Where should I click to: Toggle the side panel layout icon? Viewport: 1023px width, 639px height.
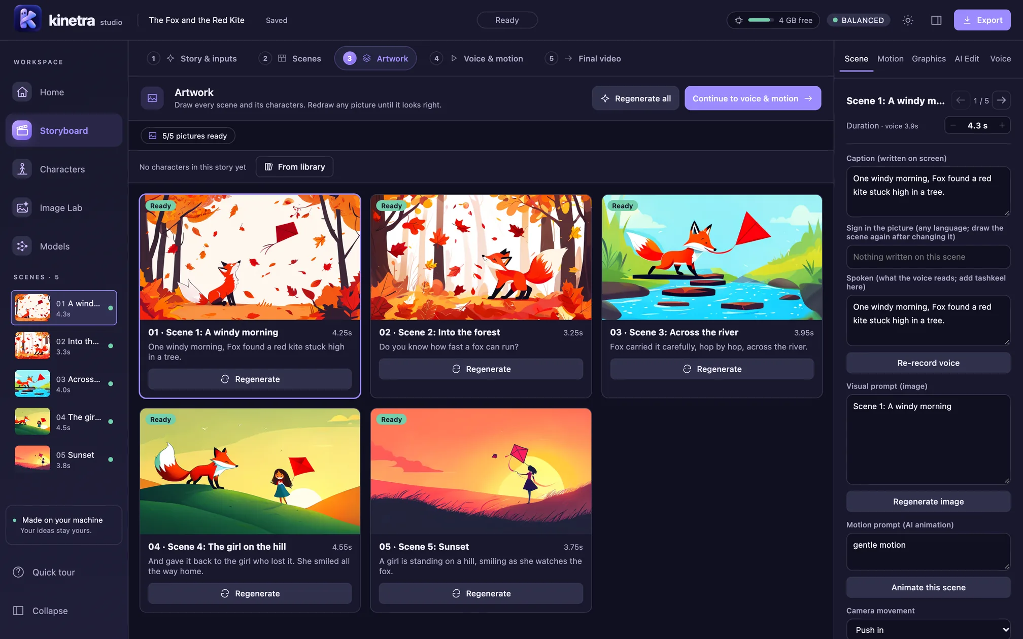click(x=936, y=20)
